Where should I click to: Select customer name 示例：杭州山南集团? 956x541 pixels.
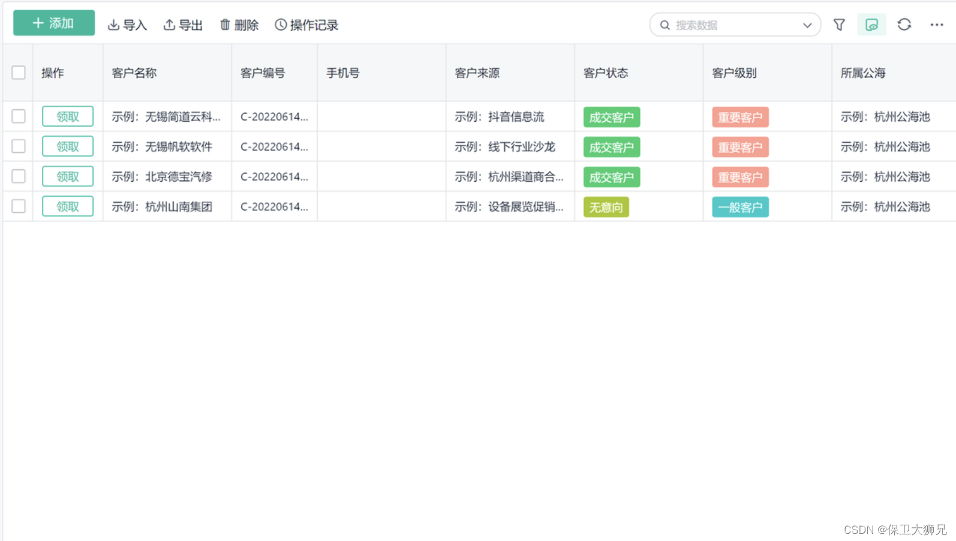[x=162, y=207]
